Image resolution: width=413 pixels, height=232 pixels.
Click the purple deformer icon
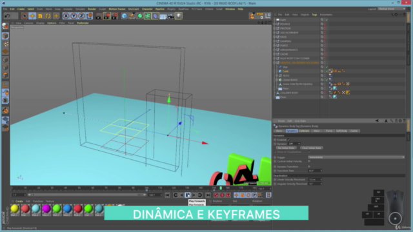[156, 16]
